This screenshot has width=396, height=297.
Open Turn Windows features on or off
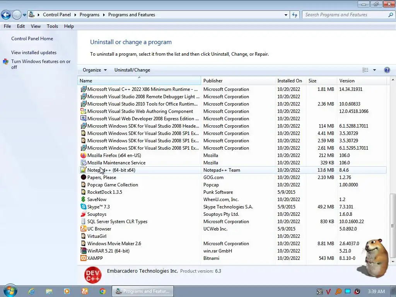point(41,64)
